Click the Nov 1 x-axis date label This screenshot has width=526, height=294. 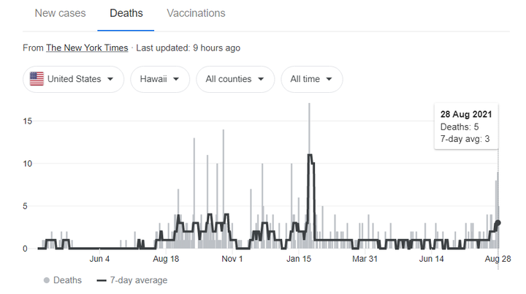pos(232,259)
